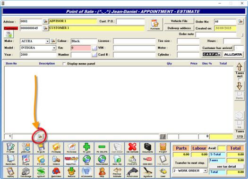Delete the estimate with the red X icon
This screenshot has height=179, width=248.
click(x=132, y=148)
